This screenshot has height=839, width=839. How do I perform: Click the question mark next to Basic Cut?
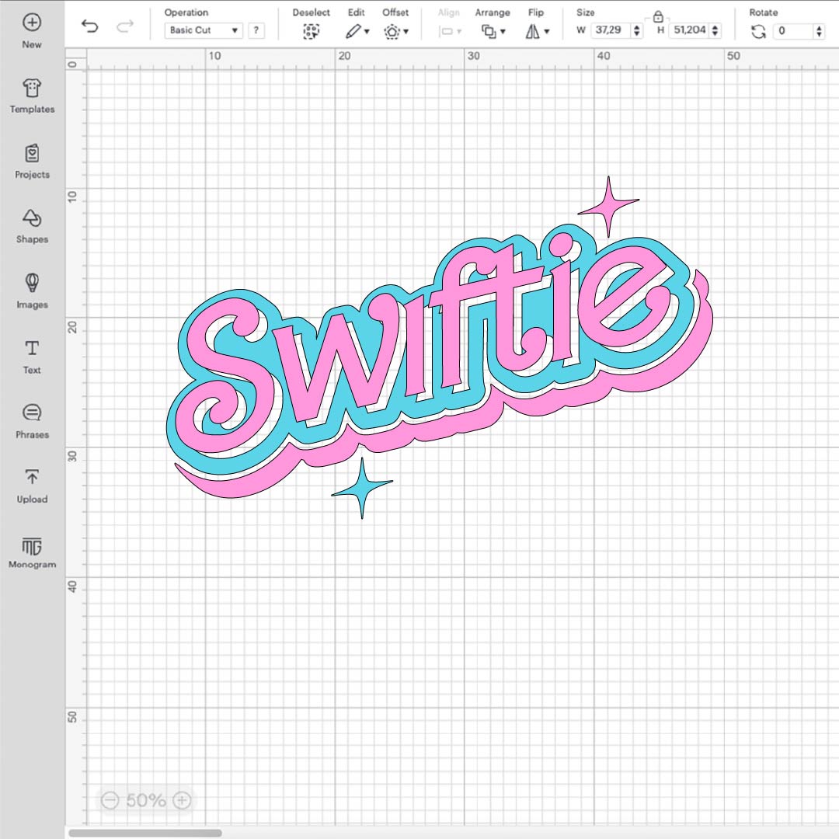point(256,30)
